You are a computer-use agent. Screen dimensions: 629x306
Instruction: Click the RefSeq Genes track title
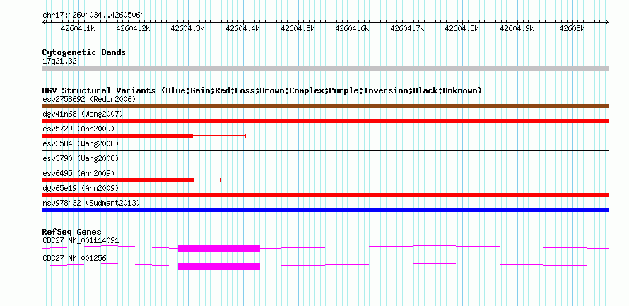tap(71, 232)
